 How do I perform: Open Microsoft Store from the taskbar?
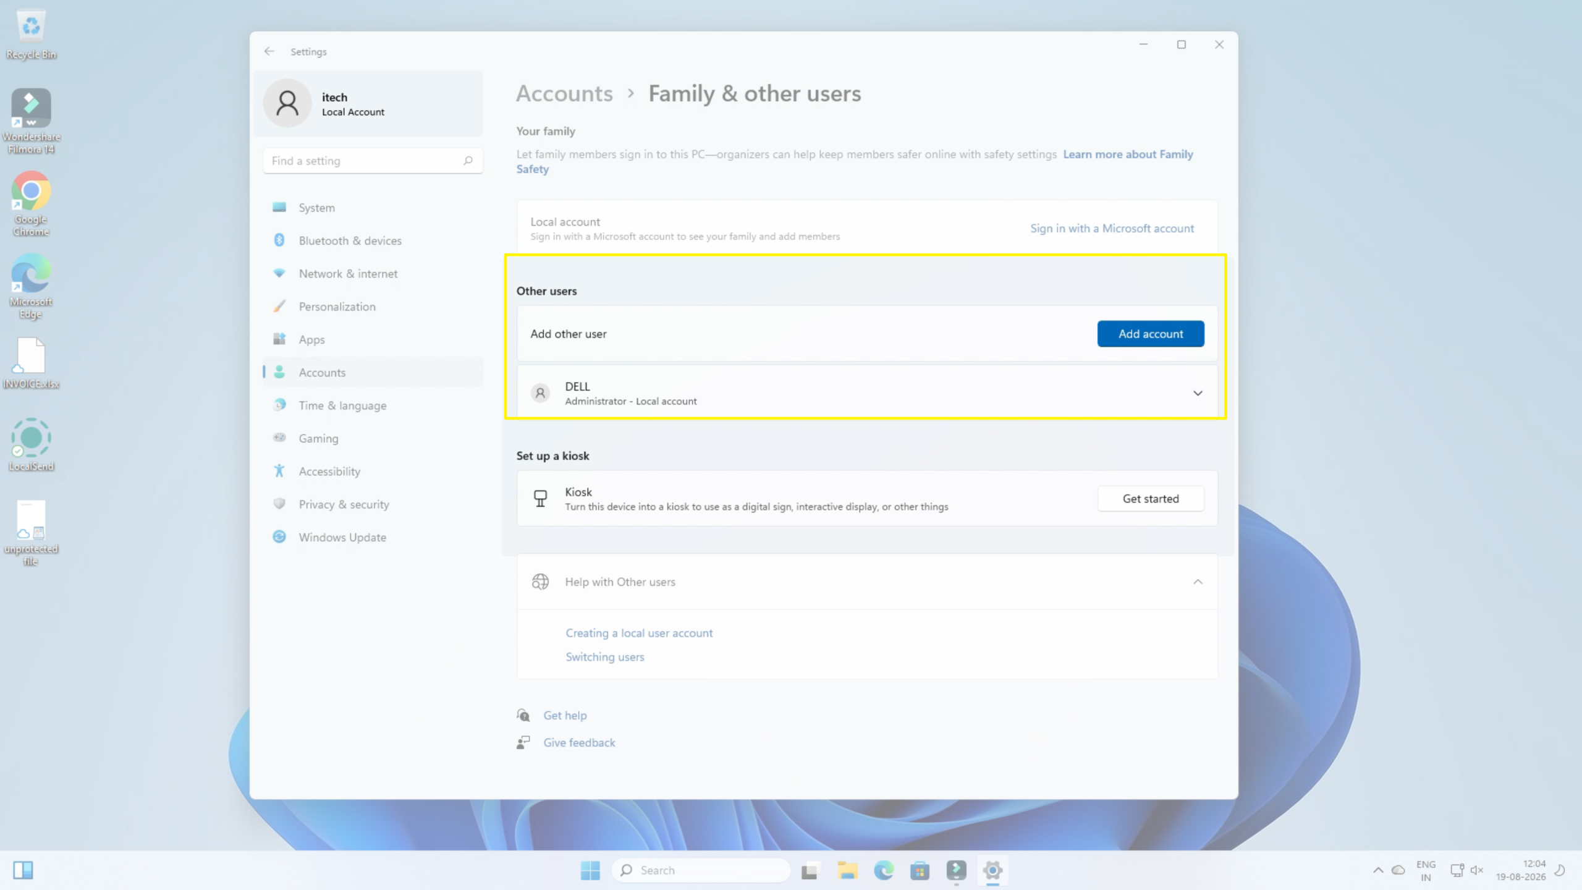click(920, 870)
